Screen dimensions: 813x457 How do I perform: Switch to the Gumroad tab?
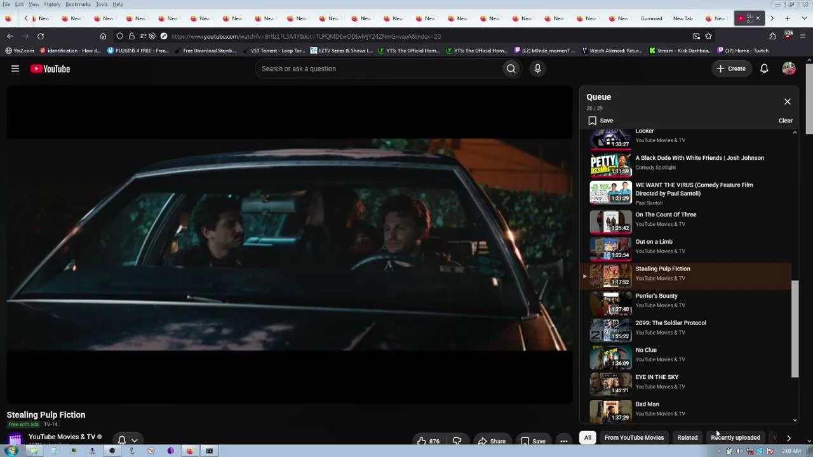[x=652, y=18]
